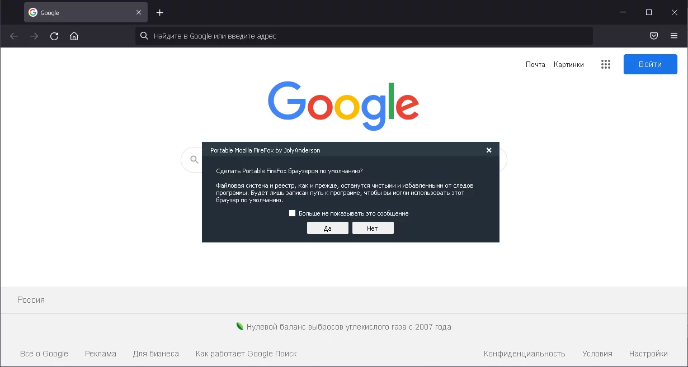
Task: Open the 'Конфиденциальность' footer link
Action: [x=525, y=354]
